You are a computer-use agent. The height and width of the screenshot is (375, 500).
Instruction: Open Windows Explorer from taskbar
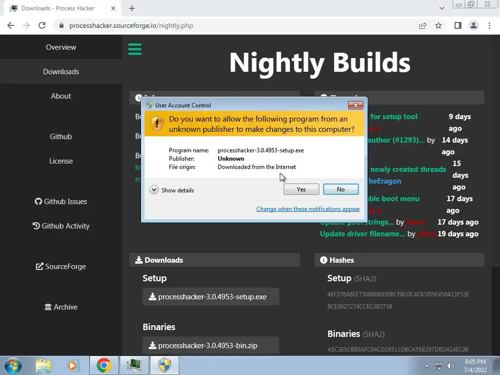tap(43, 365)
